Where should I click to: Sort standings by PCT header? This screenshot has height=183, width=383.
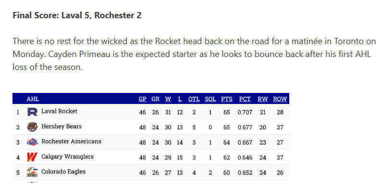pos(245,99)
